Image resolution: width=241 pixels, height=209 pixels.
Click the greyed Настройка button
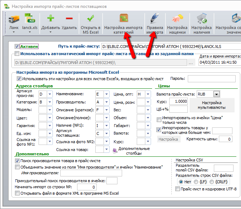[169, 139]
